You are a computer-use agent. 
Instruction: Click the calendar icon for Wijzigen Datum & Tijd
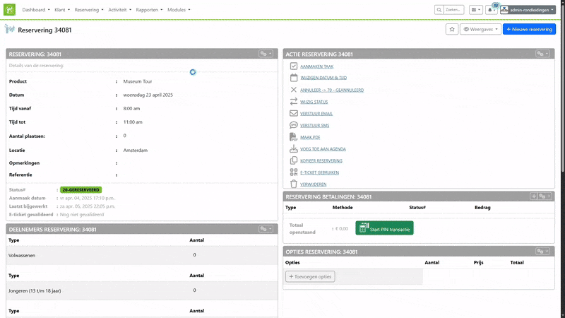pos(294,78)
